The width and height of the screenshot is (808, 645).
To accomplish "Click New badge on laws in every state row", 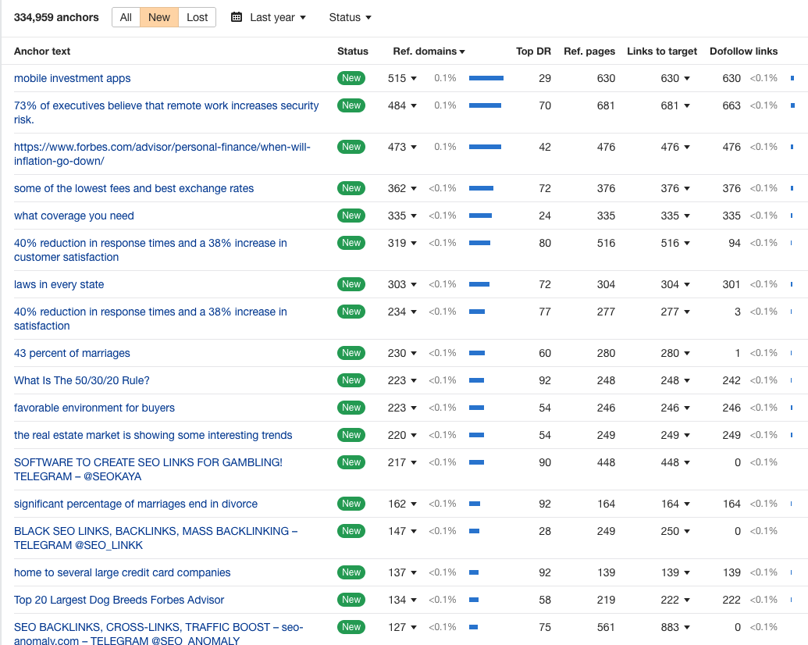I will click(x=351, y=284).
